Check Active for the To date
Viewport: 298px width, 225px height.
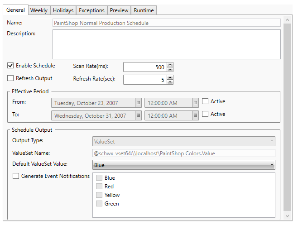coord(205,114)
